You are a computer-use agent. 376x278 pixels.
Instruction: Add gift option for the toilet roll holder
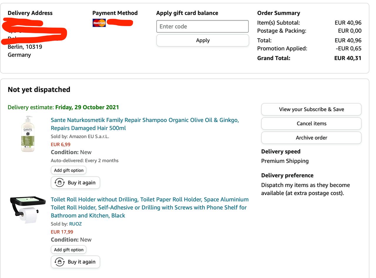[69, 249]
